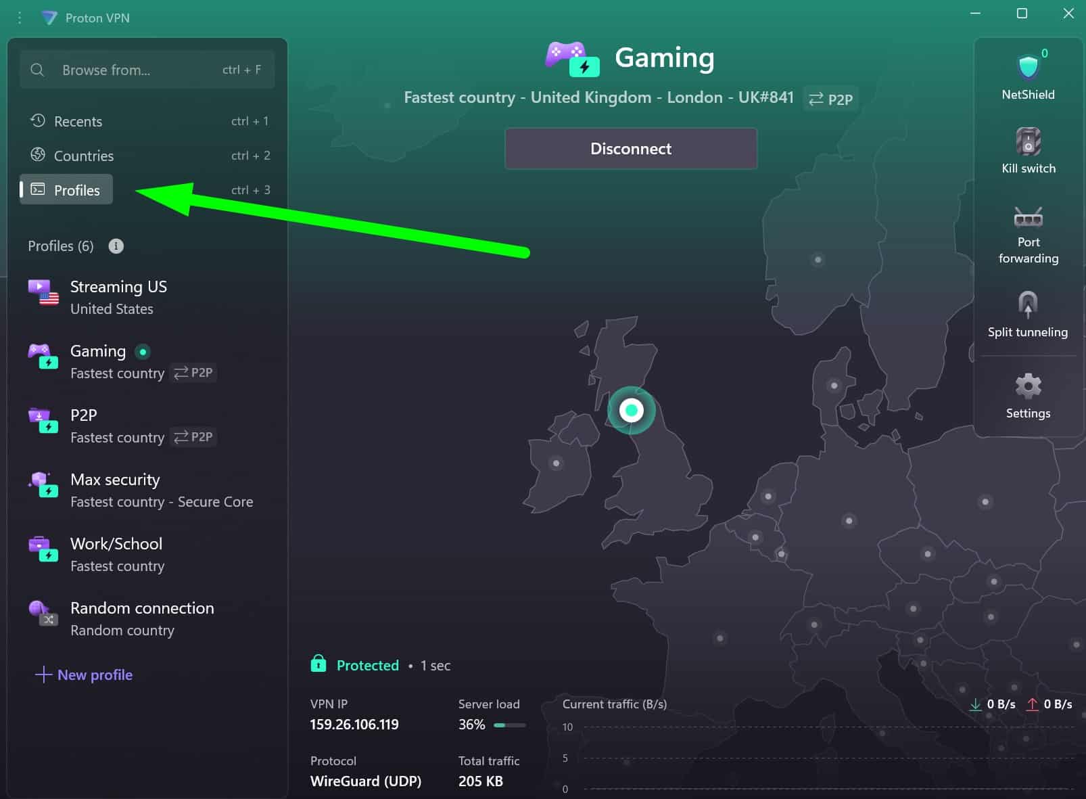Click the green download speed arrow icon
This screenshot has height=799, width=1086.
click(975, 704)
